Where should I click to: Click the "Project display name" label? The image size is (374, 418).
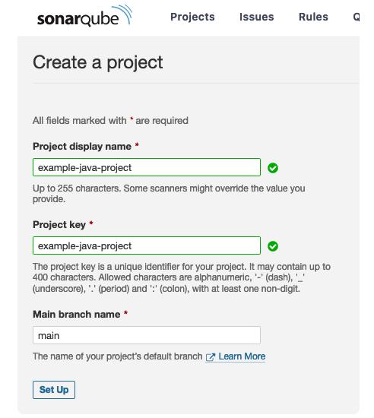(x=82, y=147)
